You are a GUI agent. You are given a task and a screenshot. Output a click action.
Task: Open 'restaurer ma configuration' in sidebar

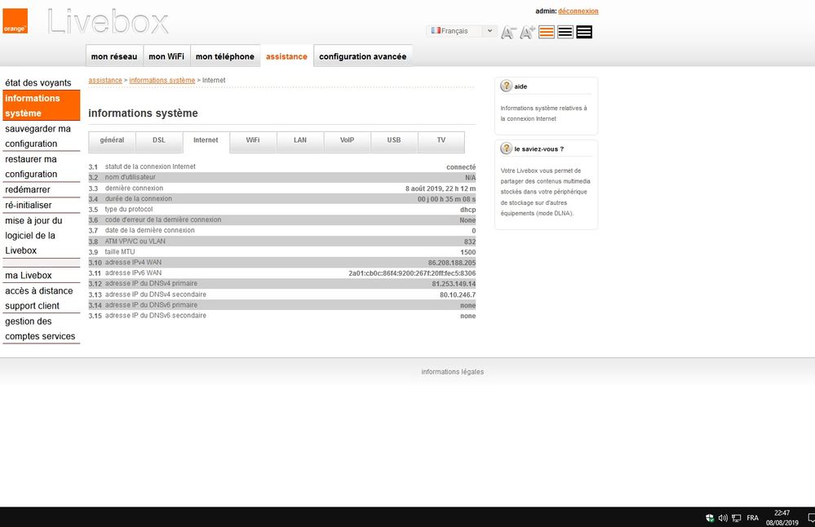pyautogui.click(x=42, y=166)
